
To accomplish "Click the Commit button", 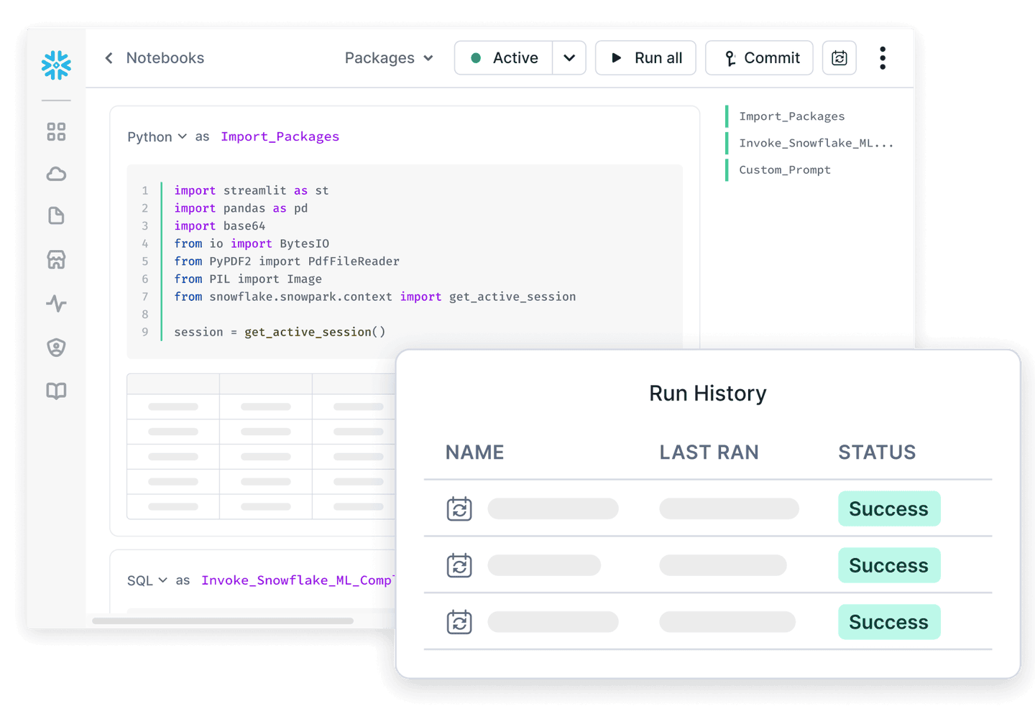I will (x=759, y=58).
